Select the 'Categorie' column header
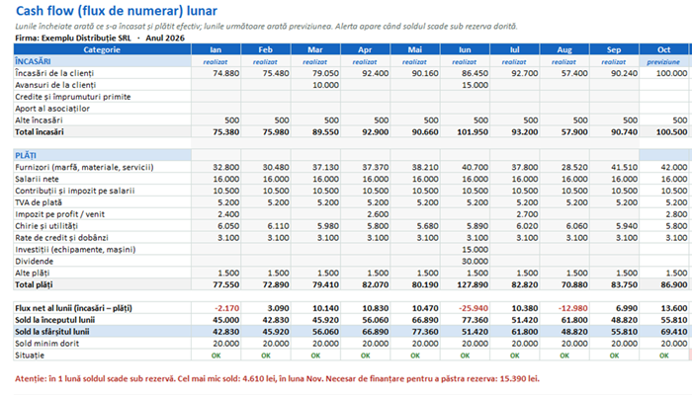This screenshot has height=395, width=692. [x=102, y=49]
